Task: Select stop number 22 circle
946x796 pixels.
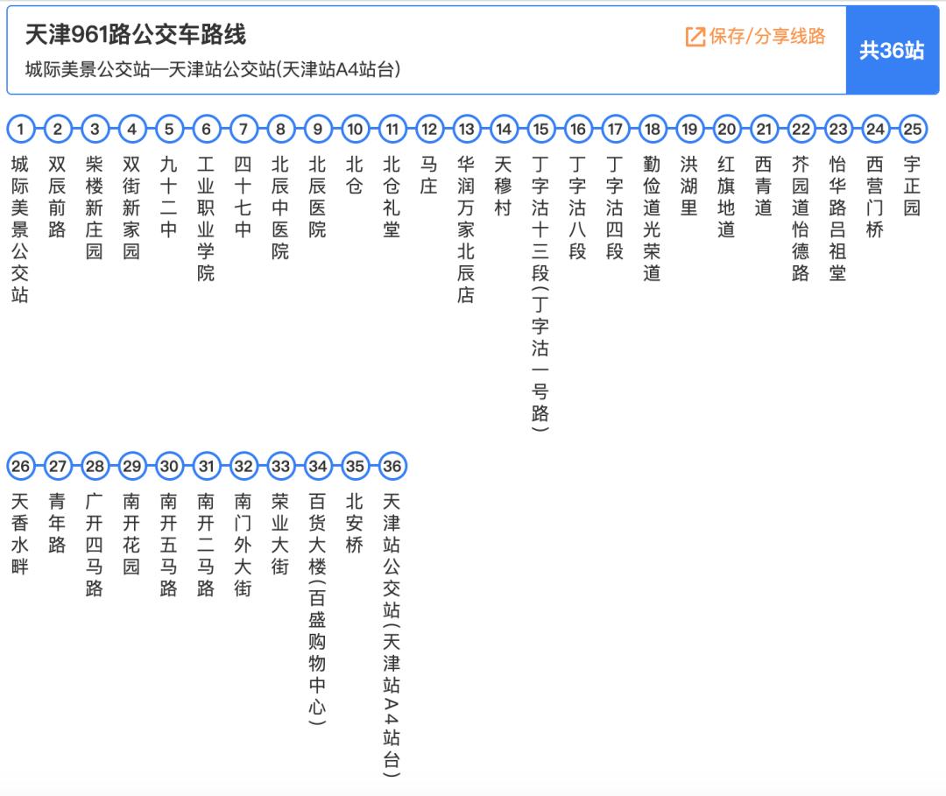Action: point(801,129)
